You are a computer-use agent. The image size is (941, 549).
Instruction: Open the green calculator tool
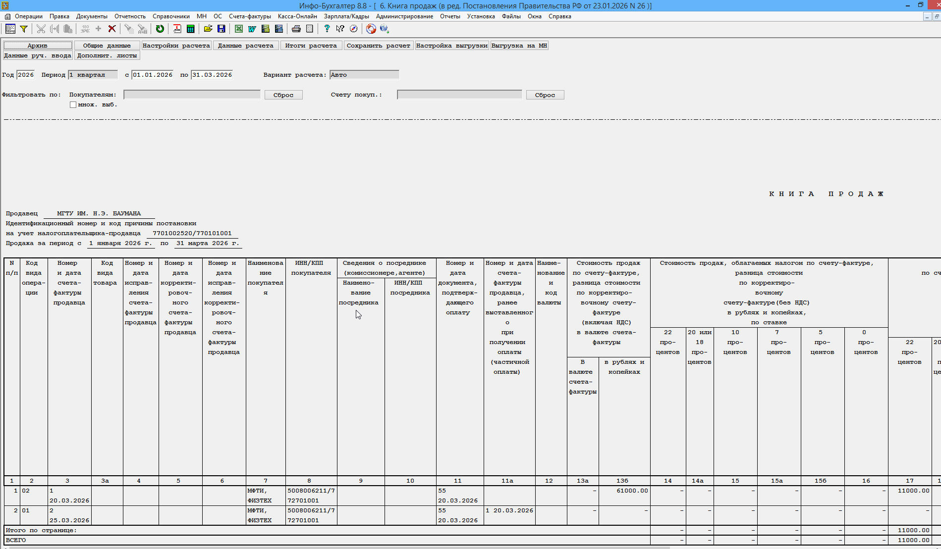point(190,29)
